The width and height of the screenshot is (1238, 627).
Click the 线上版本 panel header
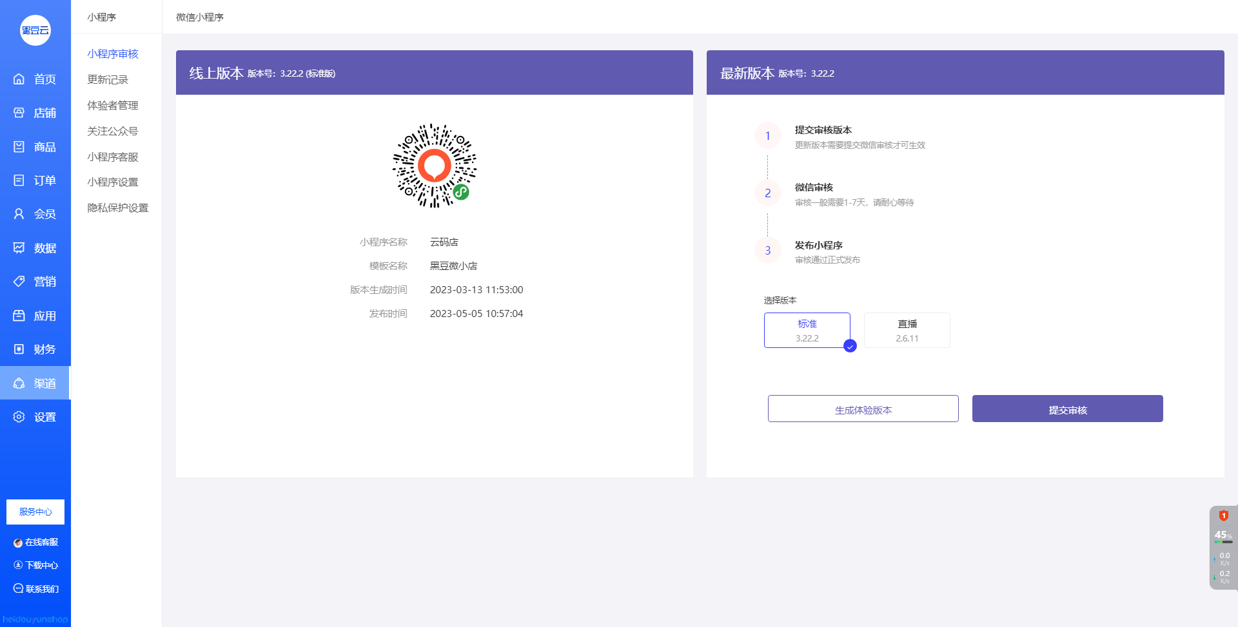tap(435, 73)
